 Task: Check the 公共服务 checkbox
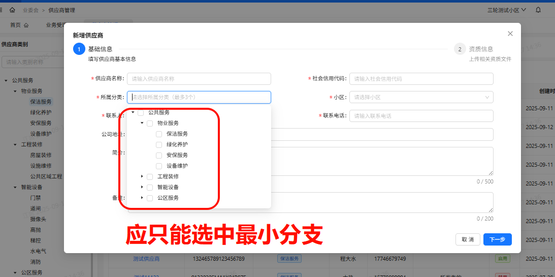(141, 113)
